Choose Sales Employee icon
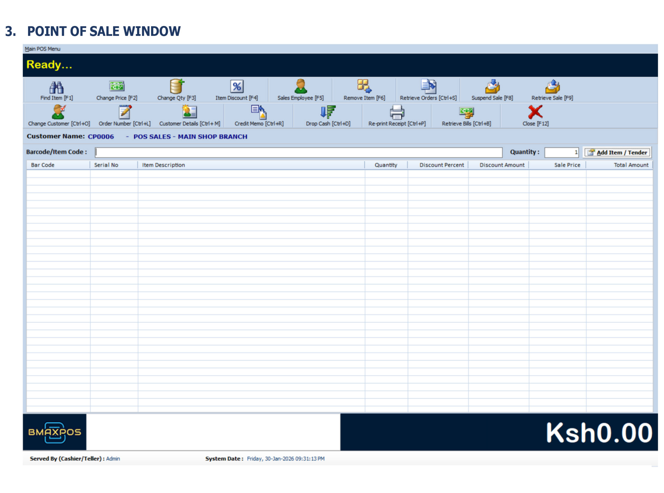The width and height of the screenshot is (664, 493). pyautogui.click(x=301, y=87)
